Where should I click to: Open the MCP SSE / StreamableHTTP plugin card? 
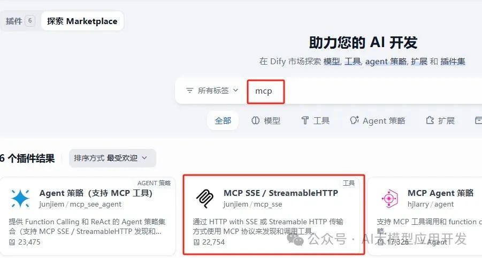(273, 215)
